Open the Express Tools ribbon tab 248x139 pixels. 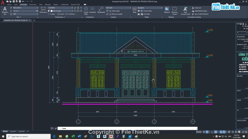(x=75, y=4)
